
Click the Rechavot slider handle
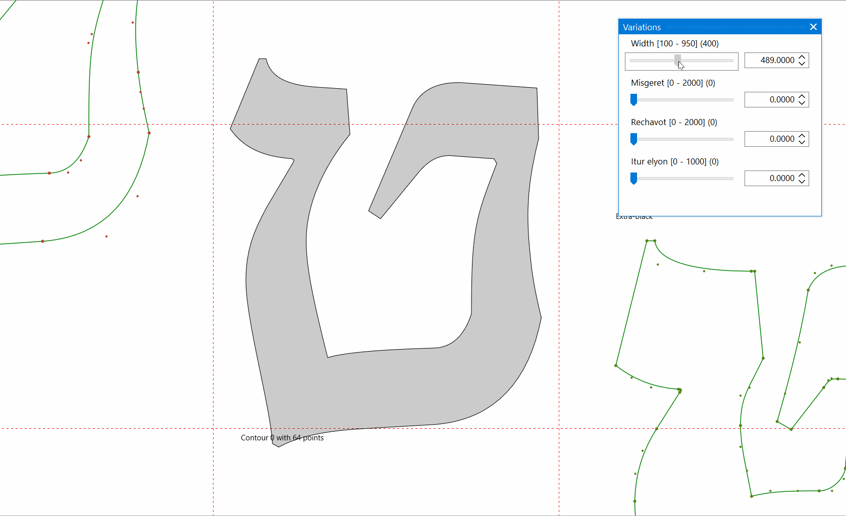633,139
